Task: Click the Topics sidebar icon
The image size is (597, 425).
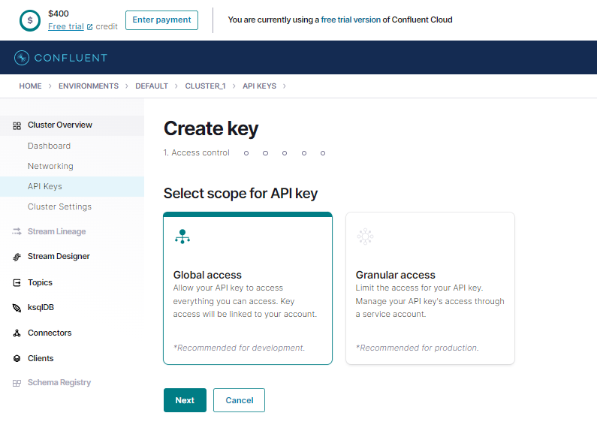Action: coord(17,283)
